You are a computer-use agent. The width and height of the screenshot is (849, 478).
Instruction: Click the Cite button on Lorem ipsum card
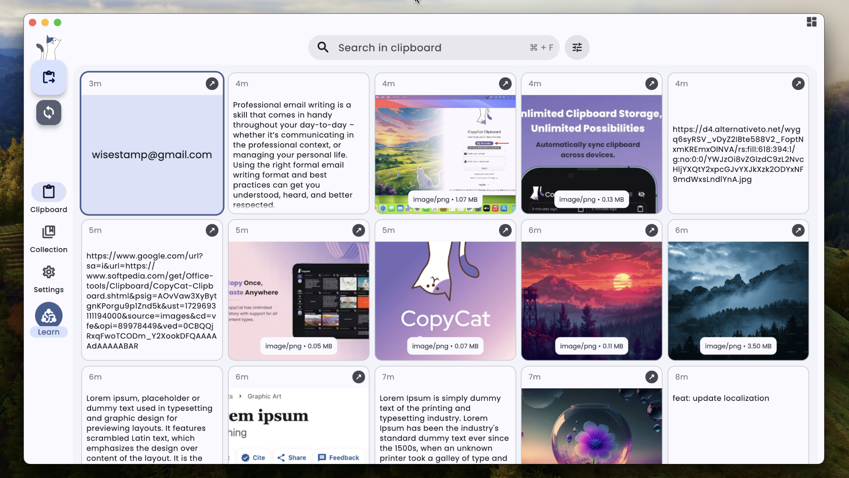tap(253, 457)
